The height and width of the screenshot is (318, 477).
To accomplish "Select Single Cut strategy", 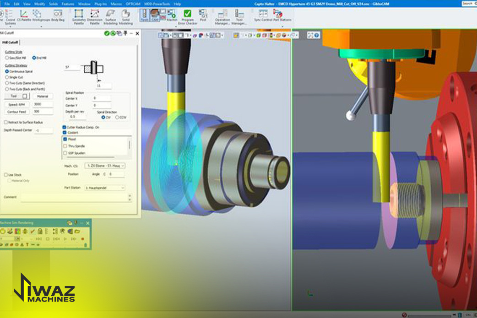I will pyautogui.click(x=14, y=77).
